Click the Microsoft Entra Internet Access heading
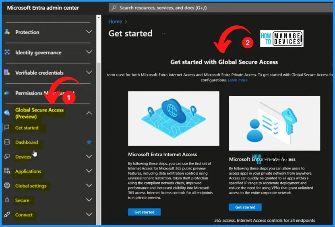 (x=163, y=155)
